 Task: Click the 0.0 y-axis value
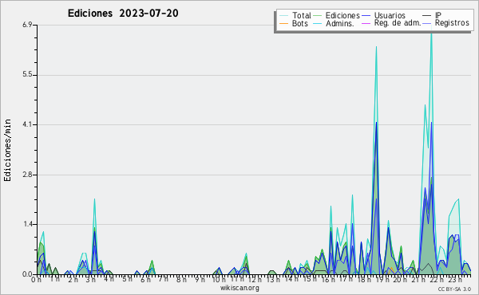click(27, 274)
